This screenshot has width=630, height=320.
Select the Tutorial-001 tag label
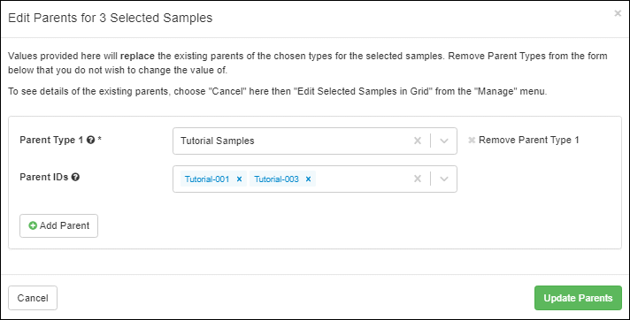click(207, 179)
